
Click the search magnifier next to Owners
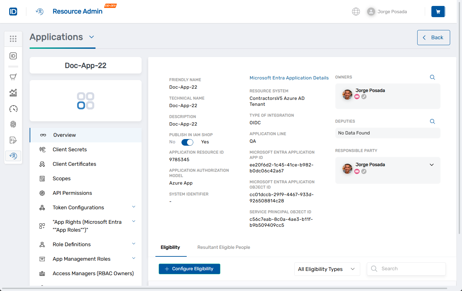coord(432,77)
